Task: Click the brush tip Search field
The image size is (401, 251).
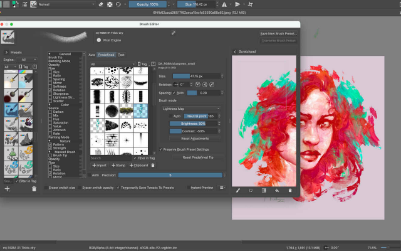Action: tap(111, 158)
